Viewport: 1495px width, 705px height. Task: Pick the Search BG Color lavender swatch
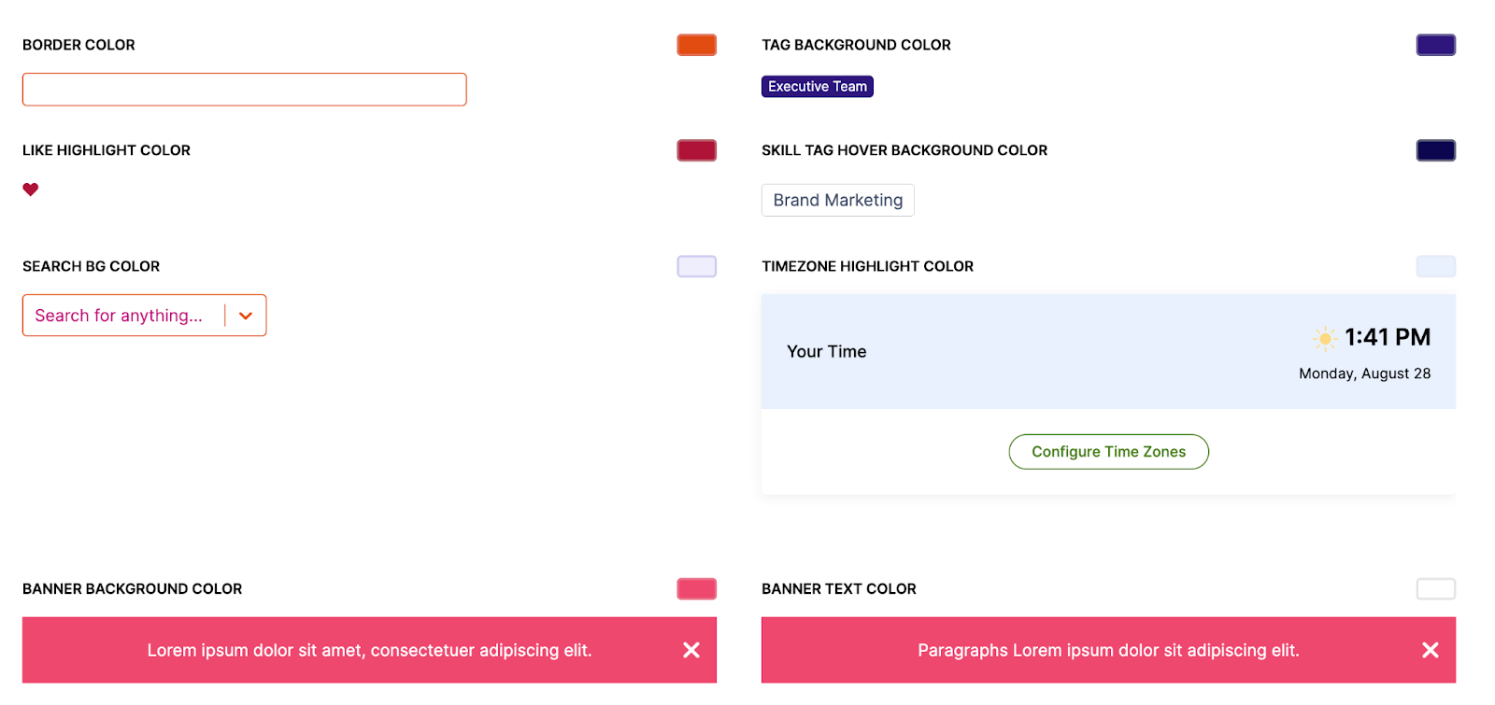[696, 266]
